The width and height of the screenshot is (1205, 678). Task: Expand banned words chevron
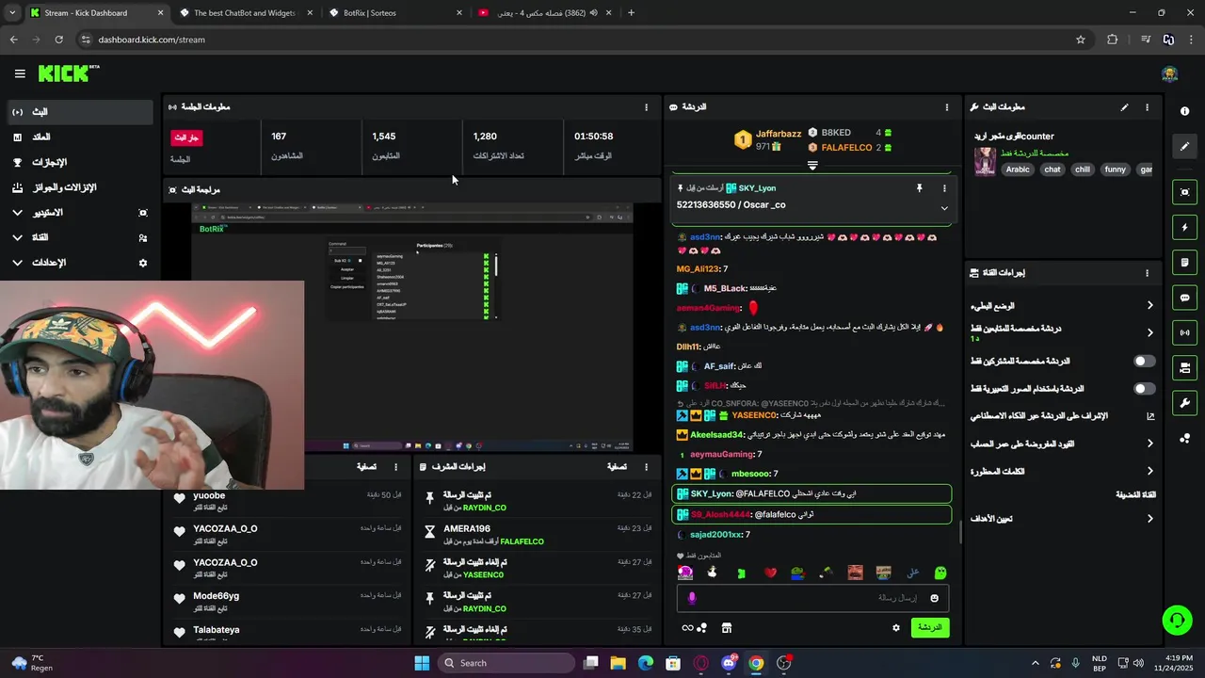(x=1149, y=471)
